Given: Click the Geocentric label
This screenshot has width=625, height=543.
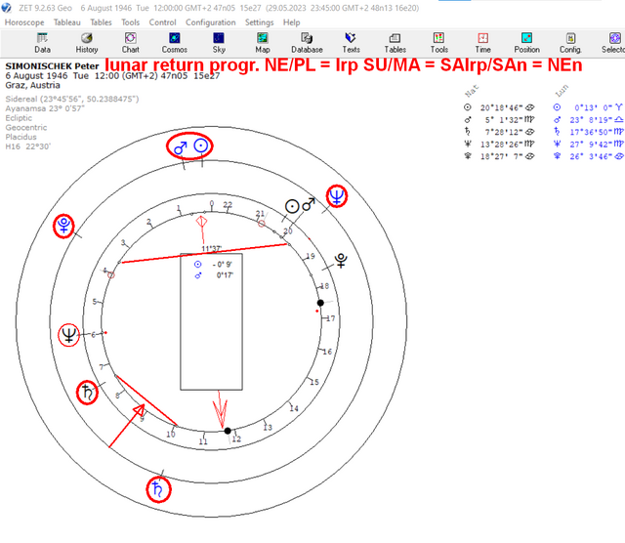Looking at the screenshot, I should coord(26,128).
